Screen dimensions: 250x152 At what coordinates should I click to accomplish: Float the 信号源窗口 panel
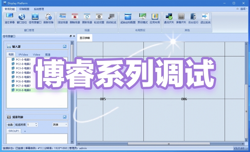[71, 36]
